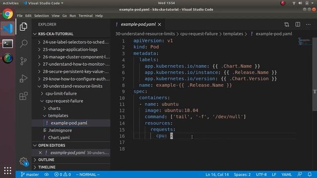Image resolution: width=317 pixels, height=178 pixels.
Task: Open the globe application in dock
Action: point(8,58)
